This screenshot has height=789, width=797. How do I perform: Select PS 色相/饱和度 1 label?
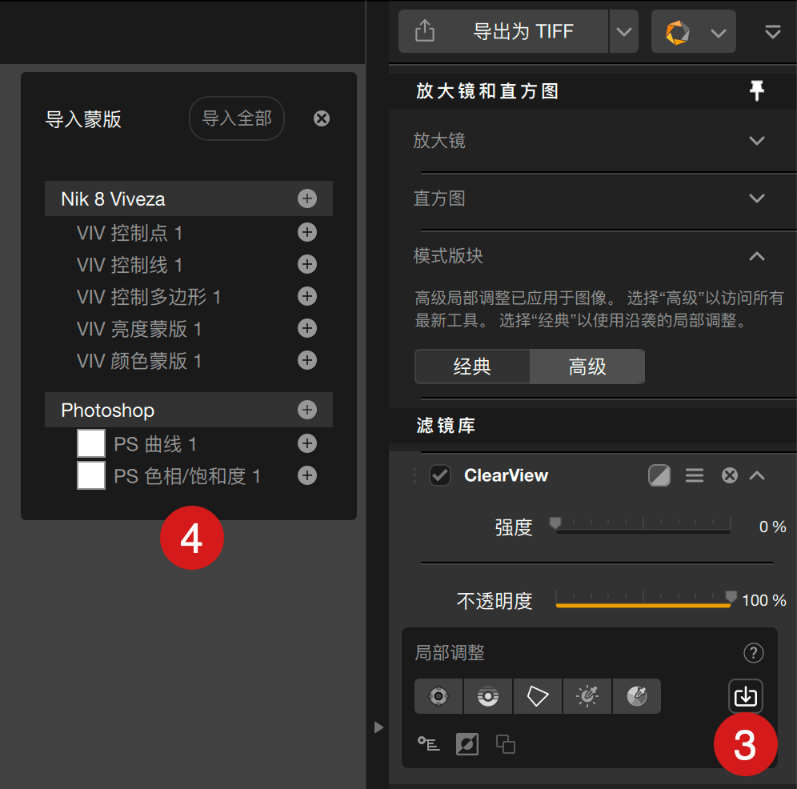pos(187,476)
